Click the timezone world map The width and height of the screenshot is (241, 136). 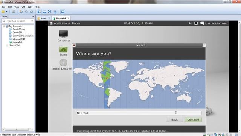point(139,84)
